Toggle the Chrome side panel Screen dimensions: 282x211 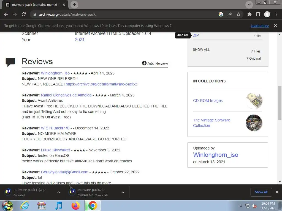tap(258, 14)
